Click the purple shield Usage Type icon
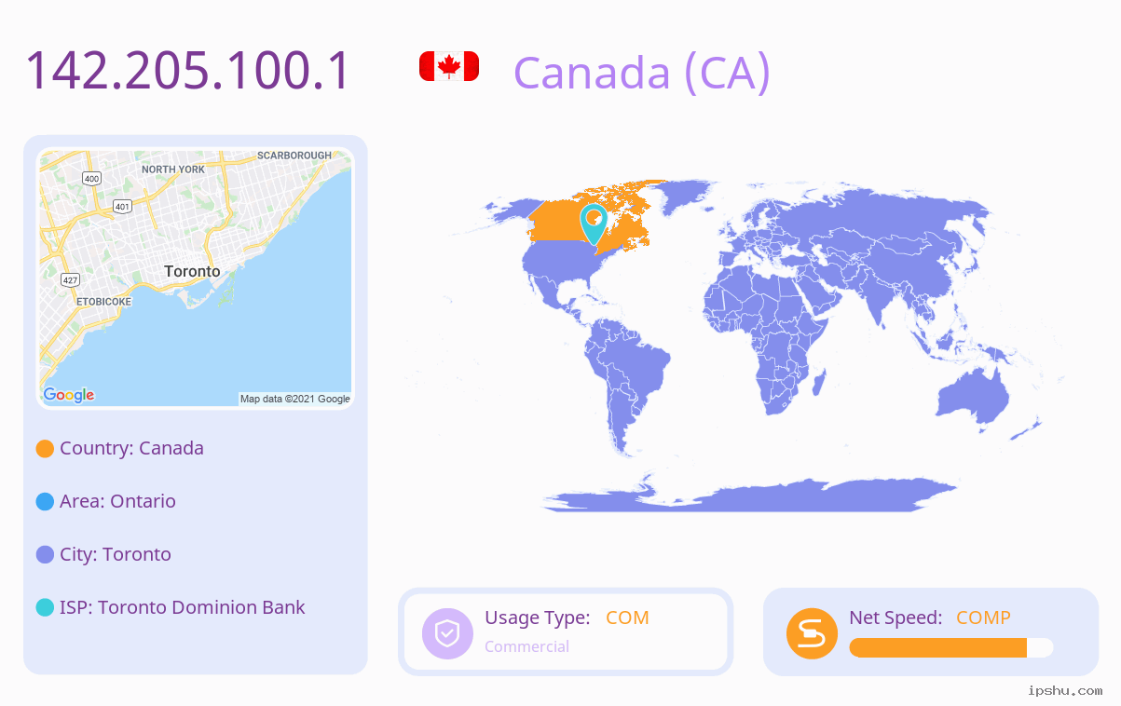1121x706 pixels. point(448,633)
